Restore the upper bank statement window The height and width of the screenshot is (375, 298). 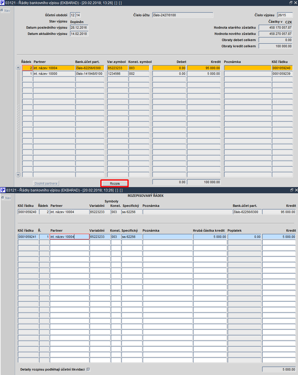tap(291, 3)
